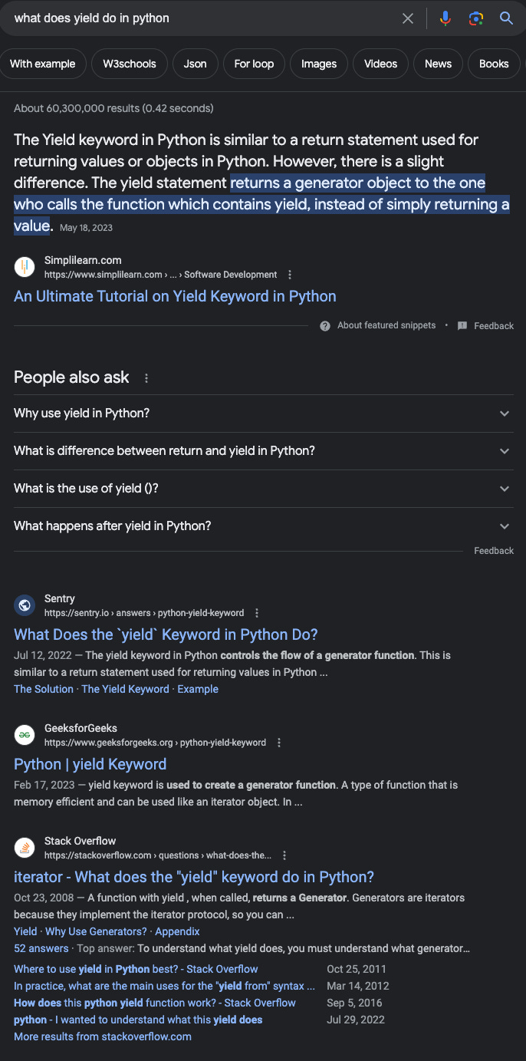Open the three-dot menu on the Simplilearn result
This screenshot has height=1061, width=526.
click(290, 274)
